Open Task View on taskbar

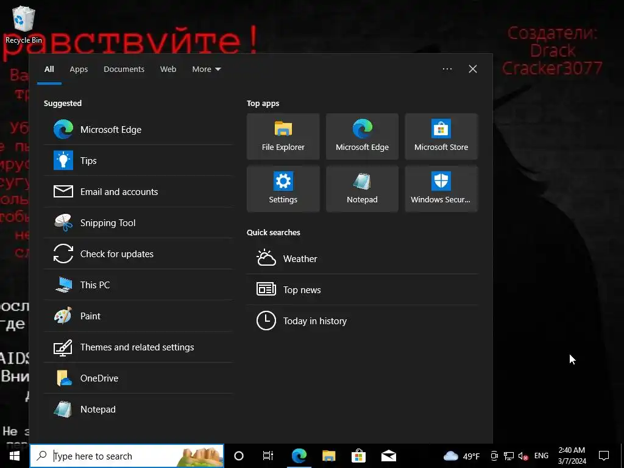point(268,456)
